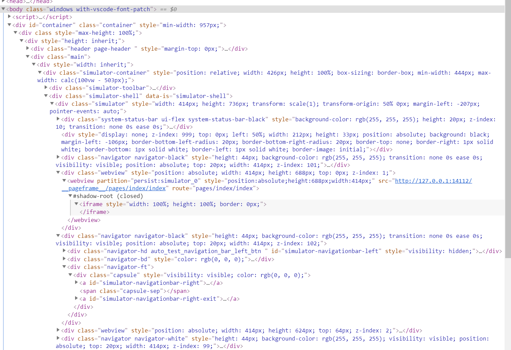Image resolution: width=511 pixels, height=350 pixels.
Task: Expand anchor simulator-navigationbar-right
Action: [x=76, y=282]
